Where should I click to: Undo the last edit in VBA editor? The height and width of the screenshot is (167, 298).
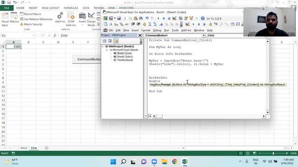(147, 19)
